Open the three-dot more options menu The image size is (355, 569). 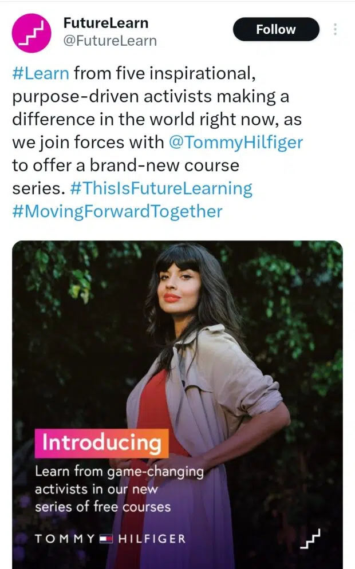coord(335,30)
